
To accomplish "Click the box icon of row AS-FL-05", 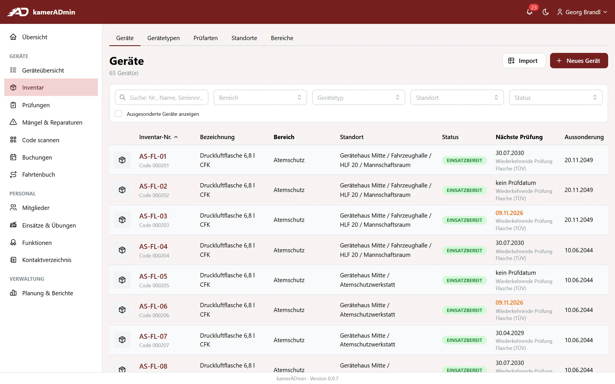I will [122, 280].
